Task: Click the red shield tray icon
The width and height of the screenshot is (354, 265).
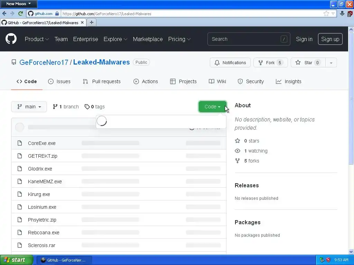Action: pyautogui.click(x=328, y=260)
